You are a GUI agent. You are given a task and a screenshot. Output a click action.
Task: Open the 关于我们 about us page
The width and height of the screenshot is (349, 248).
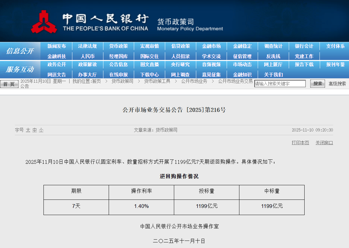click(x=273, y=75)
